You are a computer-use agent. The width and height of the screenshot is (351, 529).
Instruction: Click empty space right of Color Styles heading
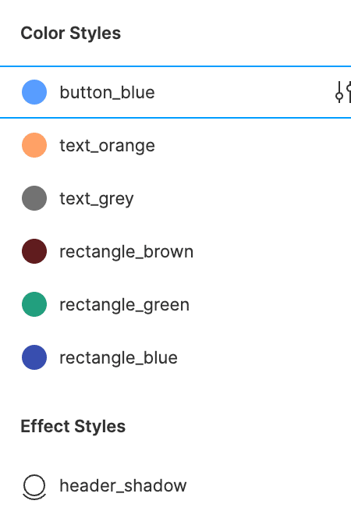click(x=236, y=34)
